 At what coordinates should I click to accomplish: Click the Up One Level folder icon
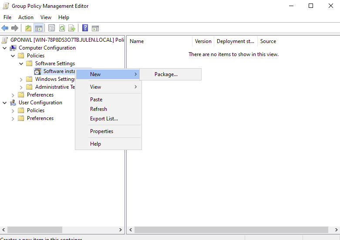(28, 28)
